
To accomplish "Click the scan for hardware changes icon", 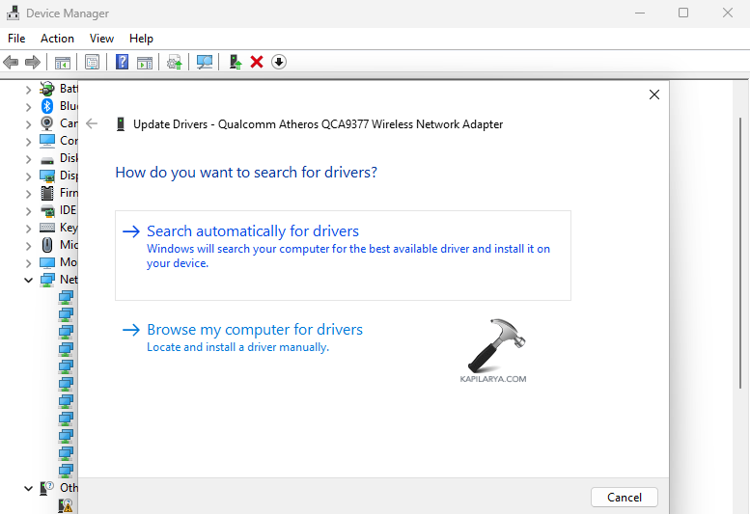I will pyautogui.click(x=205, y=62).
